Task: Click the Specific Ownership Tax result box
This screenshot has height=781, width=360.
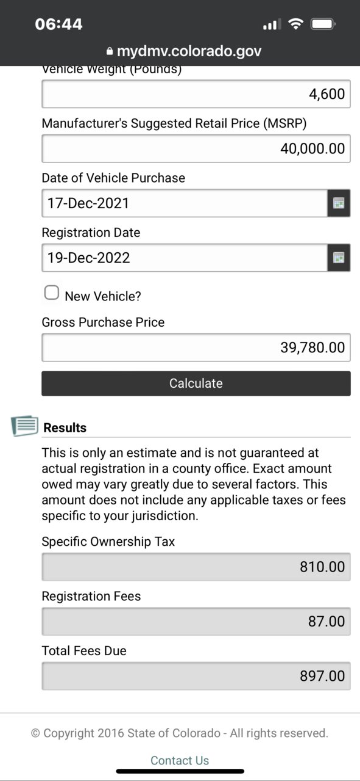Action: pyautogui.click(x=196, y=567)
